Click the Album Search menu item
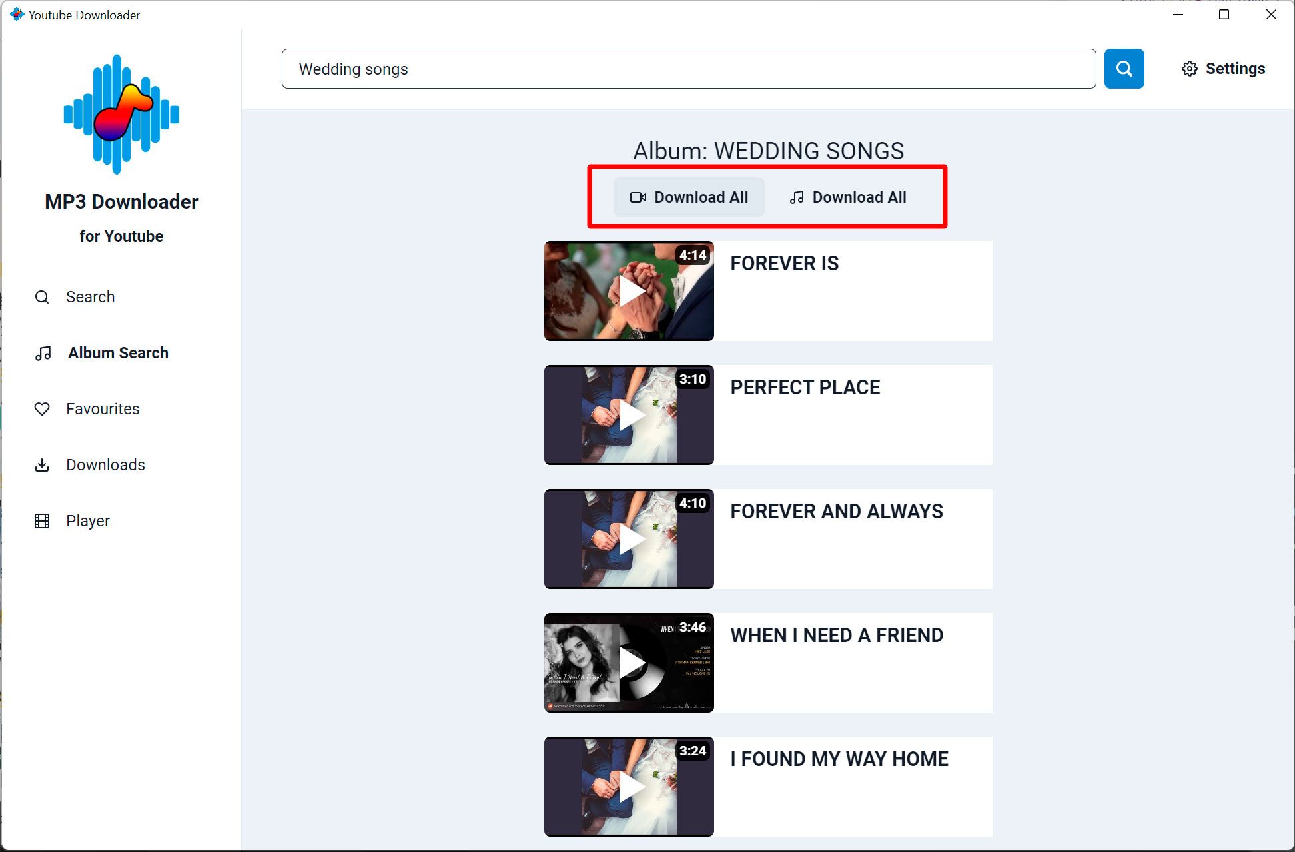Viewport: 1295px width, 852px height. pyautogui.click(x=117, y=352)
